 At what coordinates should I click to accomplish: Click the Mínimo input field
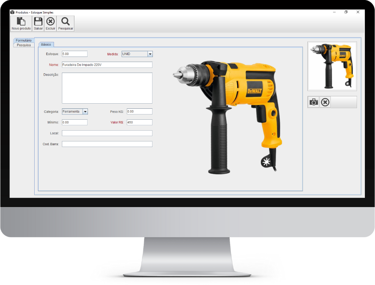(x=75, y=122)
